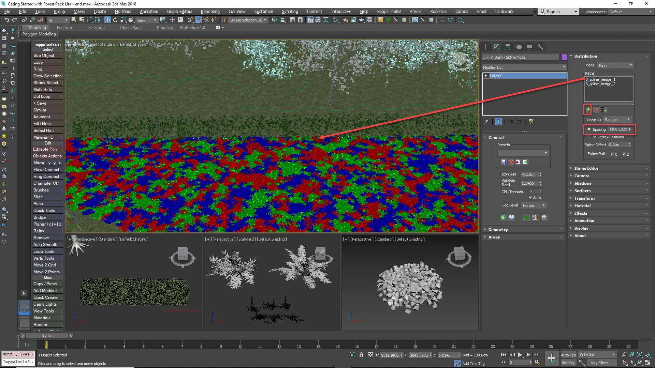655x368 pixels.
Task: Select the wrench Utilities tab icon
Action: pyautogui.click(x=540, y=47)
